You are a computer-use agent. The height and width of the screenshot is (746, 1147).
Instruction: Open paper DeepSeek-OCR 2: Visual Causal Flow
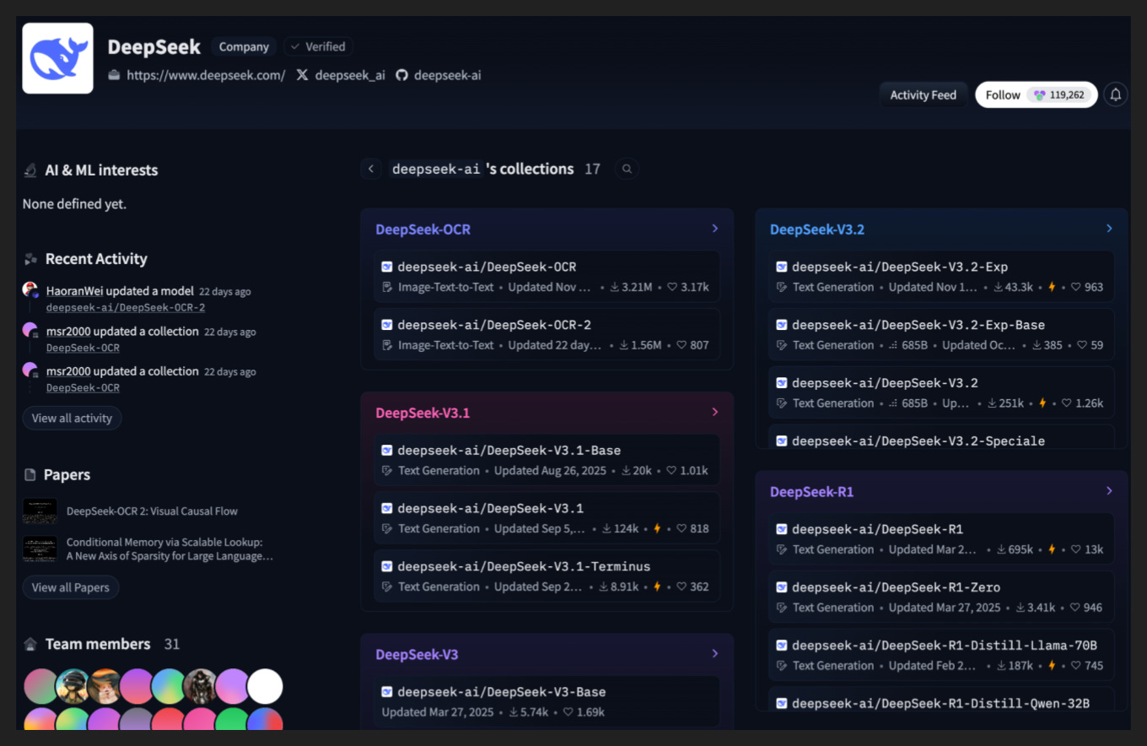pyautogui.click(x=152, y=511)
